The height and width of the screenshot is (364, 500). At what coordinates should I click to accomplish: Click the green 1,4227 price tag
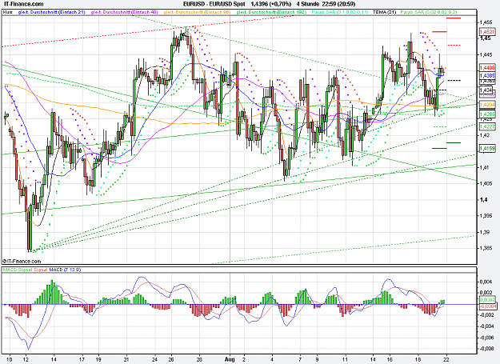[x=487, y=126]
